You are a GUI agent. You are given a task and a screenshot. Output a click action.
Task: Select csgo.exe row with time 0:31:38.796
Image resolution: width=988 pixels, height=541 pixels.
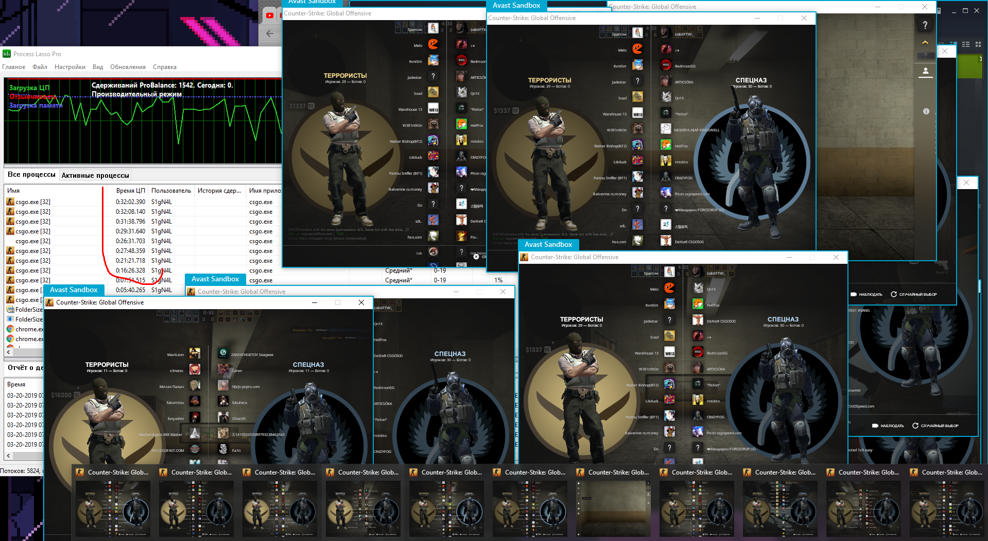(x=143, y=222)
